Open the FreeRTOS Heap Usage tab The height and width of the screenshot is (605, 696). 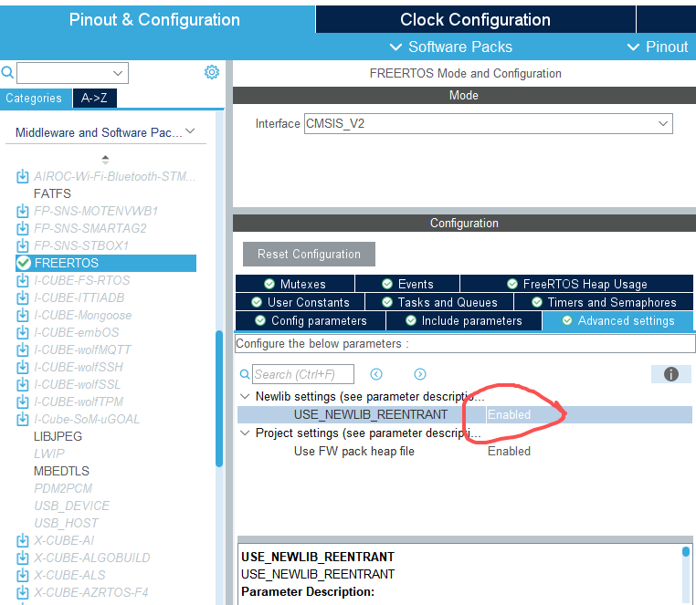[x=576, y=284]
